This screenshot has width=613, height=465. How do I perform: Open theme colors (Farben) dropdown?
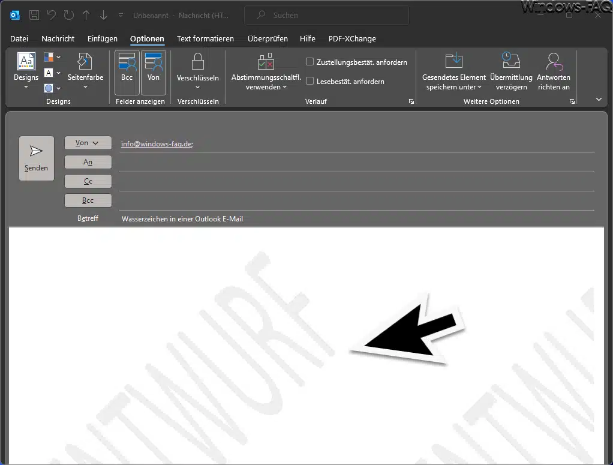[x=52, y=57]
